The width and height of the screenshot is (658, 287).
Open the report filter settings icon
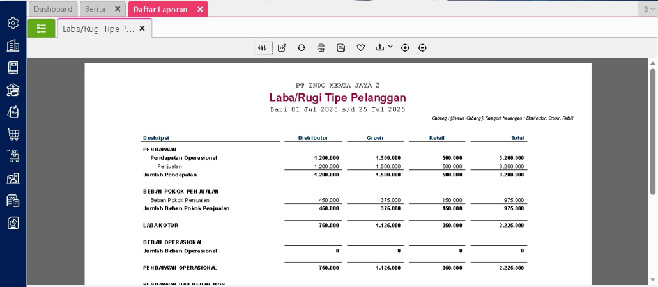[x=263, y=48]
